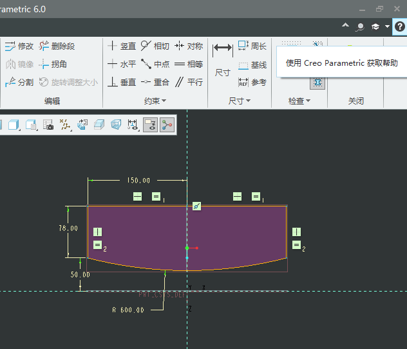This screenshot has width=407, height=349.
Task: Open the datum display filters dropdown
Action: [65, 125]
